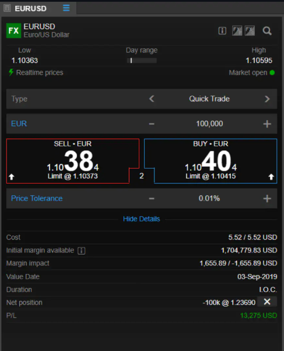This screenshot has height=351, width=284.
Task: Click SELL EUR at 1.10384
Action: click(72, 161)
